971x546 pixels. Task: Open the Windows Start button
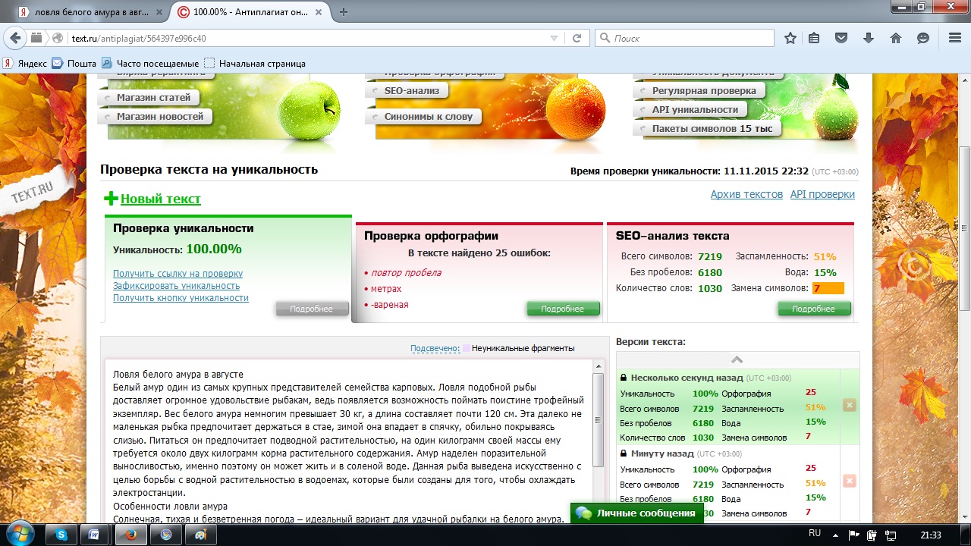click(x=19, y=534)
